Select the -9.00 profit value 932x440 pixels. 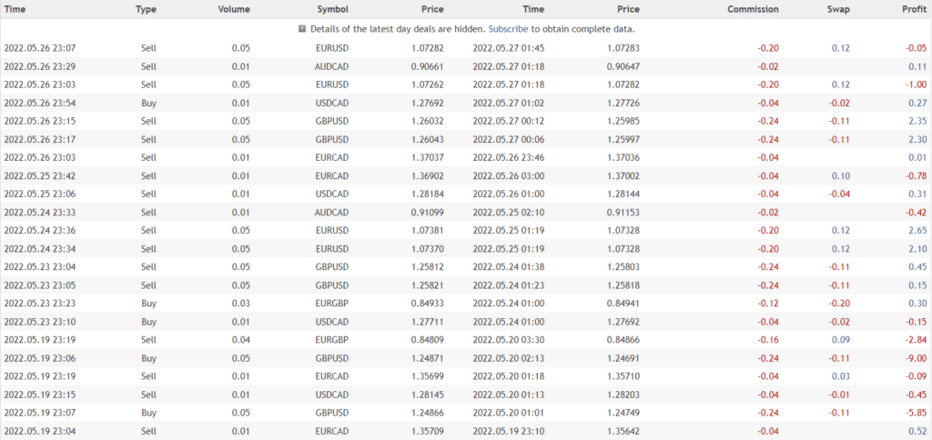click(914, 358)
